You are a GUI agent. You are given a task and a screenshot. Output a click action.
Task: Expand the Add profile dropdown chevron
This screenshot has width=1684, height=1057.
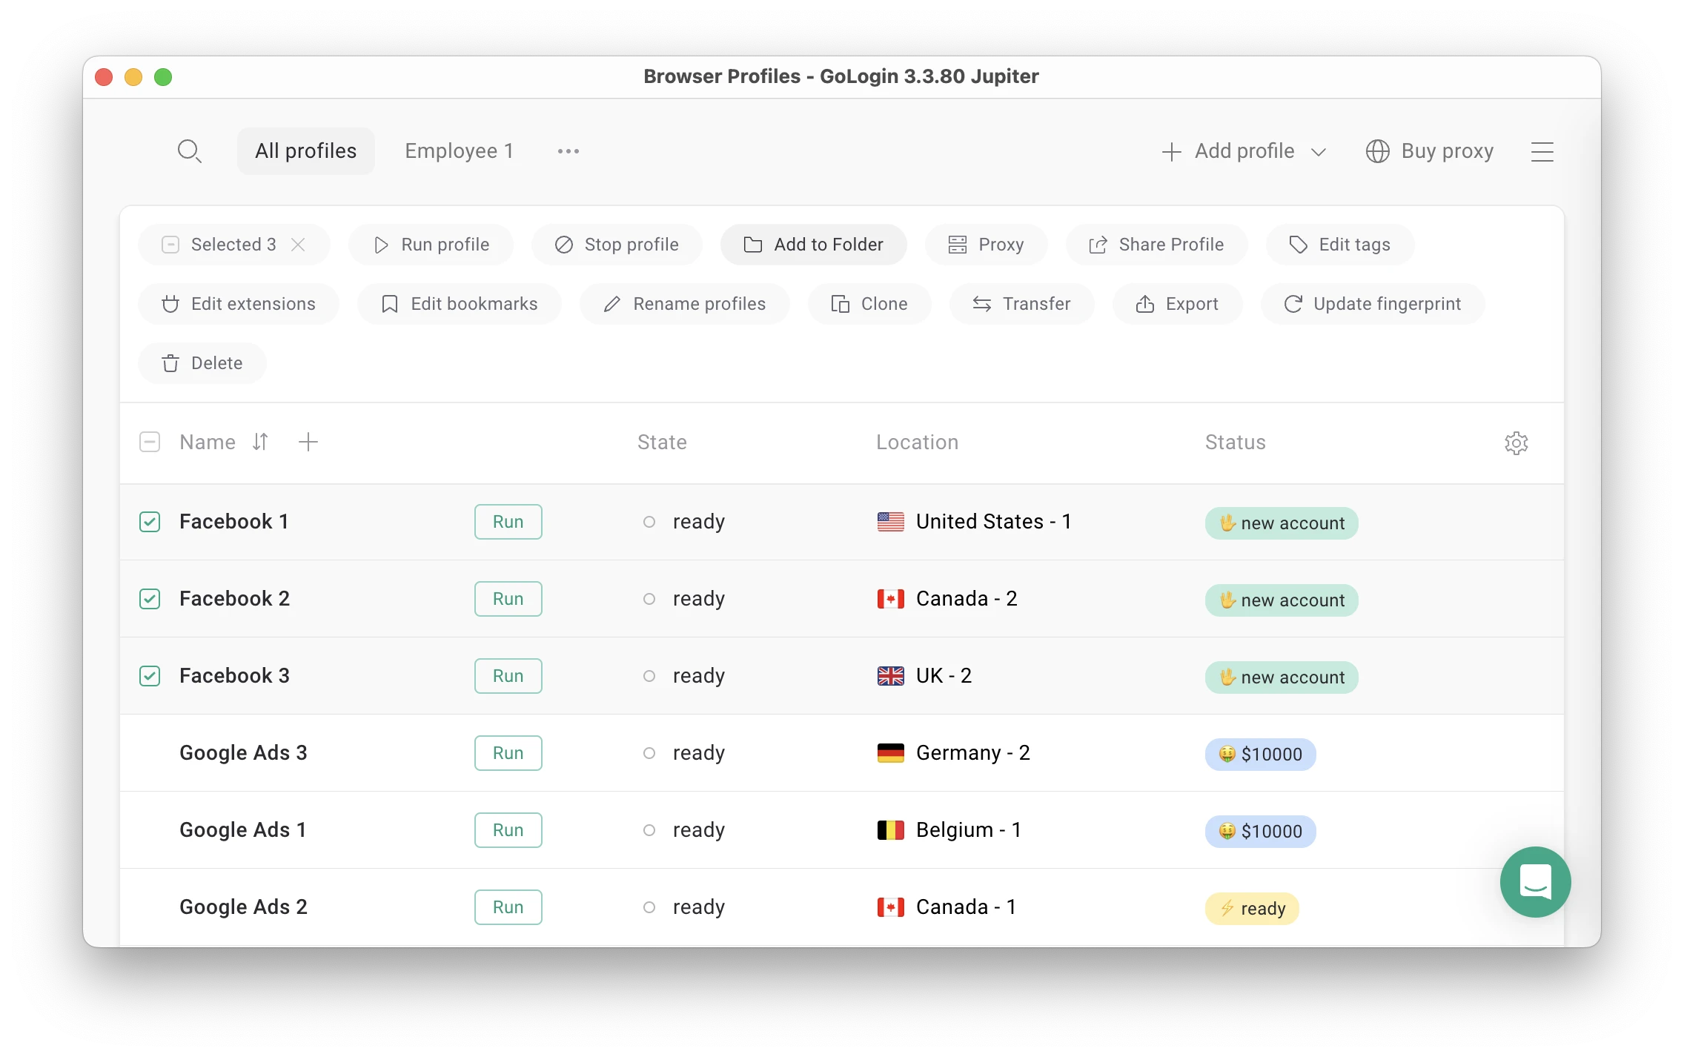[x=1319, y=152]
